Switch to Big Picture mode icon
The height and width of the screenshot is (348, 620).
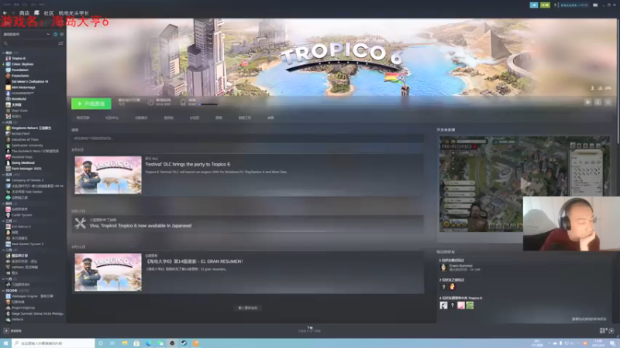coord(595,5)
